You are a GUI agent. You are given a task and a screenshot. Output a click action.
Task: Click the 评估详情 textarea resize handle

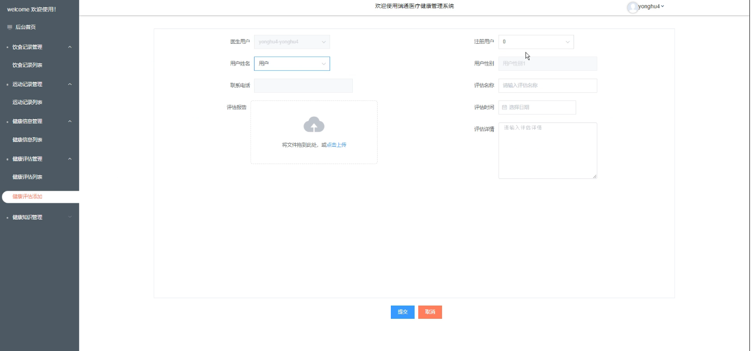click(595, 176)
